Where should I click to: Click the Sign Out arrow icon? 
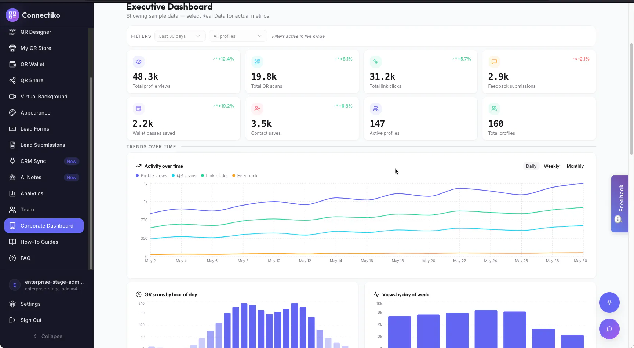point(12,320)
